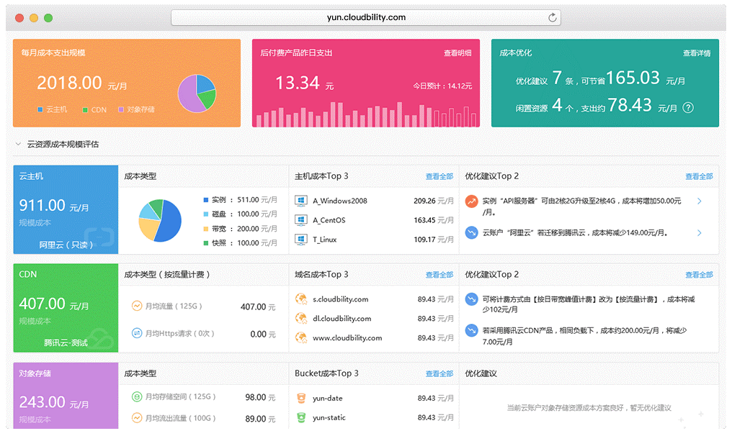Click the 月均存储空间 storage icon

pyautogui.click(x=136, y=397)
